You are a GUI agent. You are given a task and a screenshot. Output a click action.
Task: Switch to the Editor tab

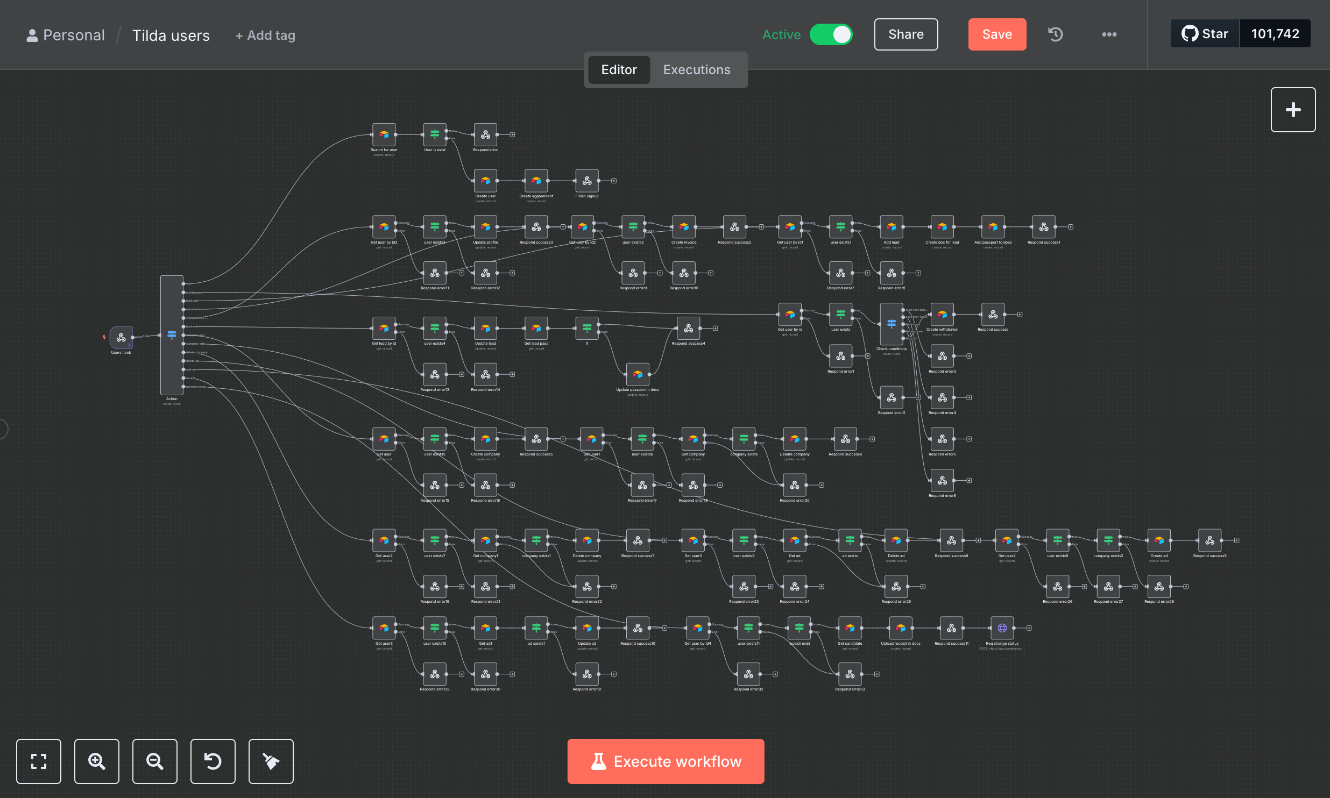(x=619, y=70)
